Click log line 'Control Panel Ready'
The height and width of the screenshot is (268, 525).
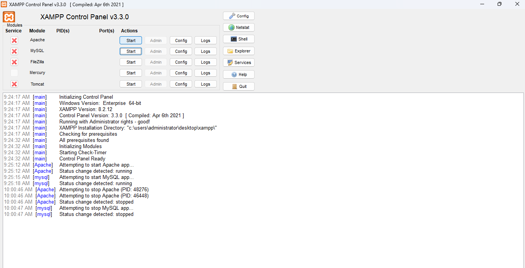(82, 159)
